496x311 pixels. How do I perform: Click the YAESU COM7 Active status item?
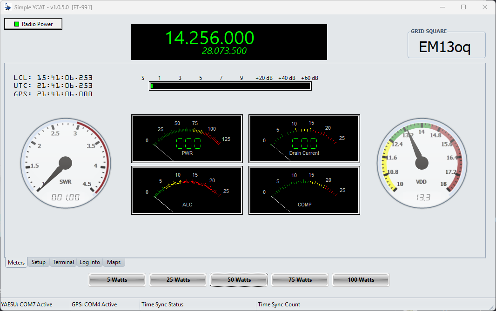28,304
